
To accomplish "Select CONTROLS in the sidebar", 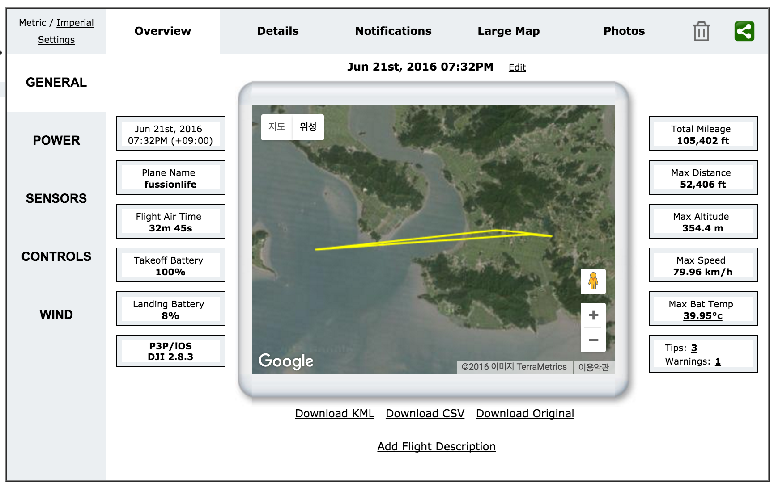I will [x=56, y=256].
